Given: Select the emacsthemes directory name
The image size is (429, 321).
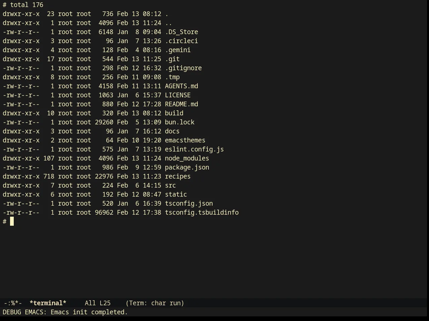Looking at the screenshot, I should (185, 140).
